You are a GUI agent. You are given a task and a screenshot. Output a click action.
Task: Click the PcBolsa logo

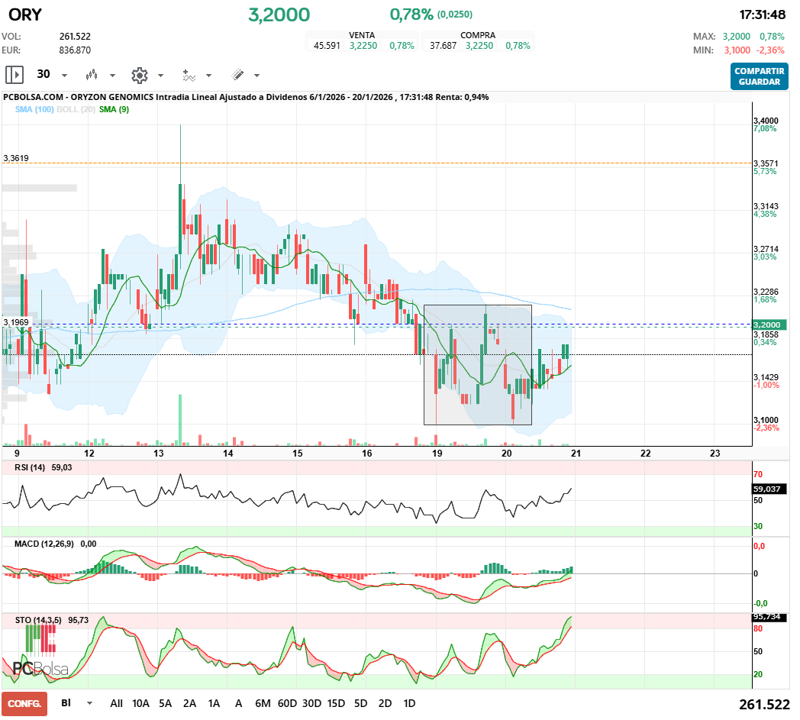[x=40, y=669]
